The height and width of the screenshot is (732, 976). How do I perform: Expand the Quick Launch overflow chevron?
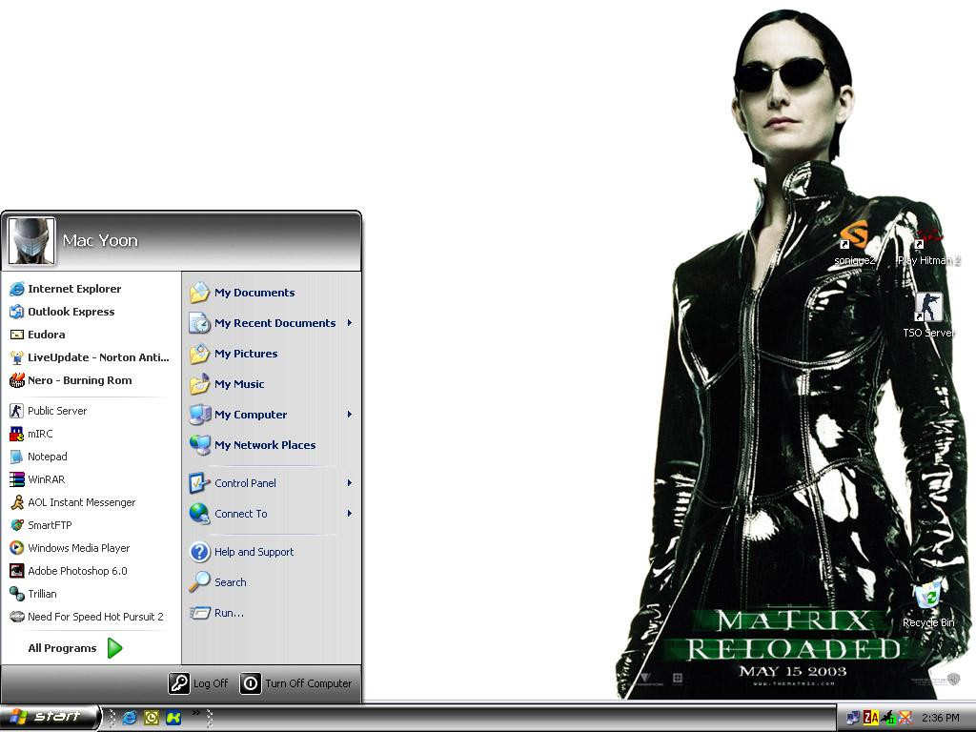pyautogui.click(x=196, y=713)
